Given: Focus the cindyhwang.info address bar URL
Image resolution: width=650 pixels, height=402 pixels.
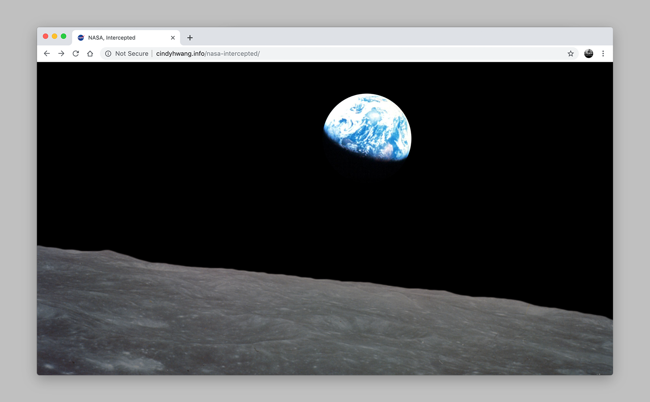Looking at the screenshot, I should (208, 54).
